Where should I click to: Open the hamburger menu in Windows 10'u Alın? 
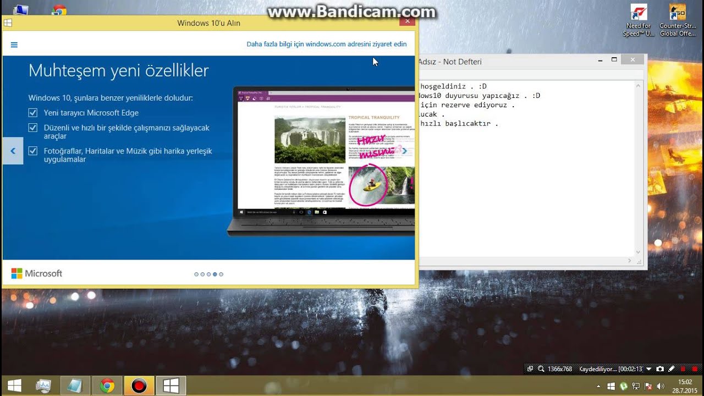coord(14,45)
